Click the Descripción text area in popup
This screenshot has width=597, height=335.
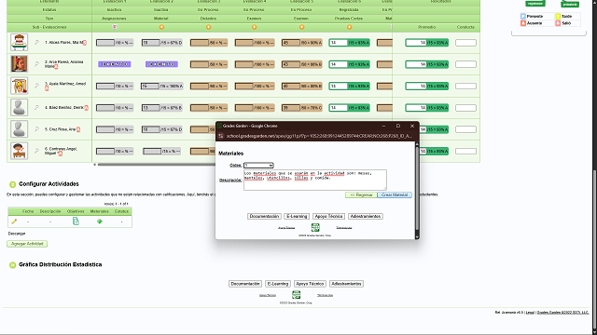(x=315, y=180)
